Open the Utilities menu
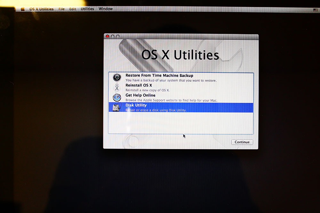Screen dimensions: 320x213 (x=87, y=9)
